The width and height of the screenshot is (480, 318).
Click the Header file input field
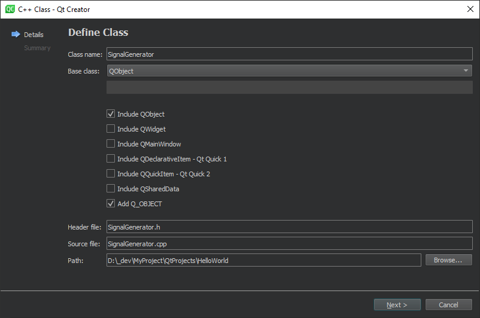coord(289,227)
